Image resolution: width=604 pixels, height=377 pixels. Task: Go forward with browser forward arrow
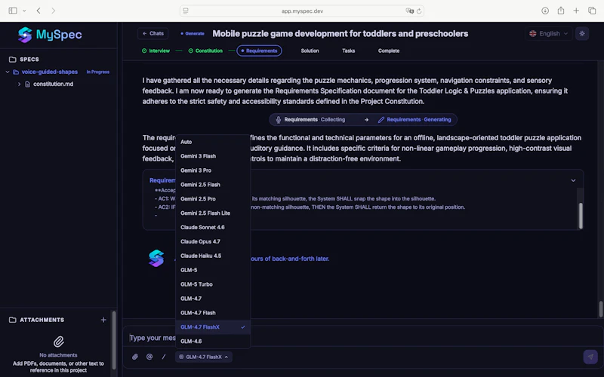click(x=53, y=11)
